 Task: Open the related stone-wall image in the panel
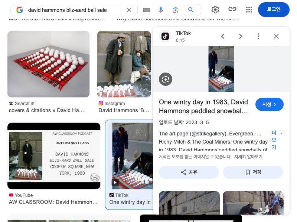tap(189, 203)
